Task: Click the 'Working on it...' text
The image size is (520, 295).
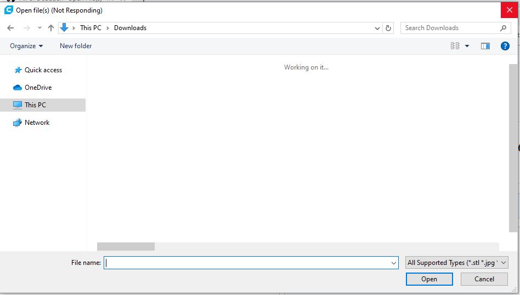Action: [306, 67]
